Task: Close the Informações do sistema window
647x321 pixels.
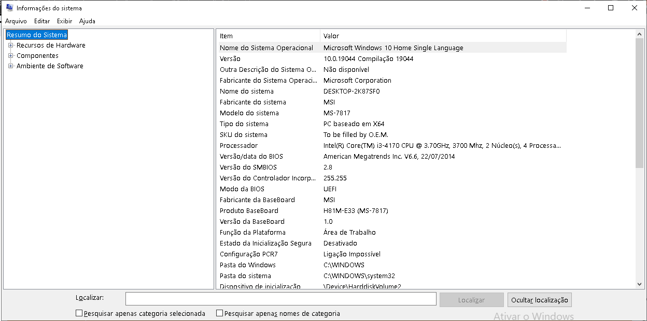Action: point(635,8)
